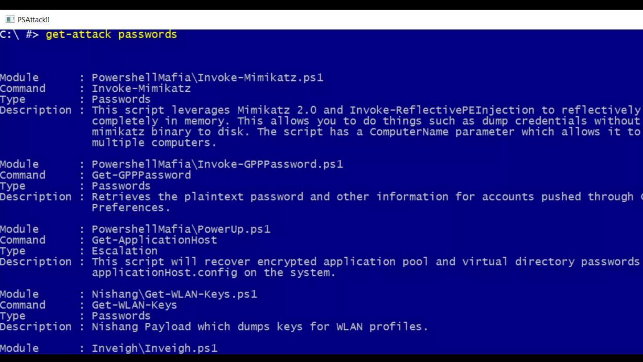Click the PSAttack window icon

click(10, 19)
